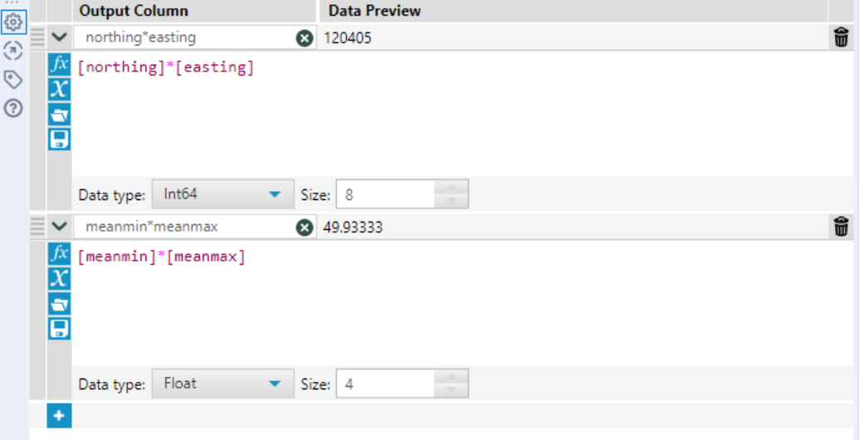Open Functions list for northing*easting expression
This screenshot has height=440, width=859.
(x=59, y=64)
